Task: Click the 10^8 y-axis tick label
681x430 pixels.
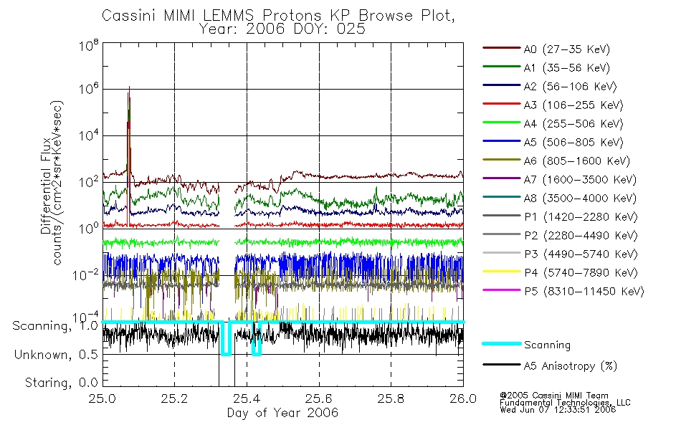Action: coord(89,45)
